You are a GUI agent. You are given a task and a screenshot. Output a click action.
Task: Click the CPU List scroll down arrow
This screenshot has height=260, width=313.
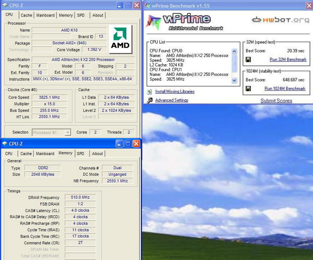234,81
